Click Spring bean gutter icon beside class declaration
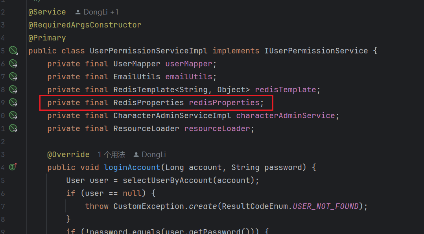The image size is (424, 234). click(13, 51)
